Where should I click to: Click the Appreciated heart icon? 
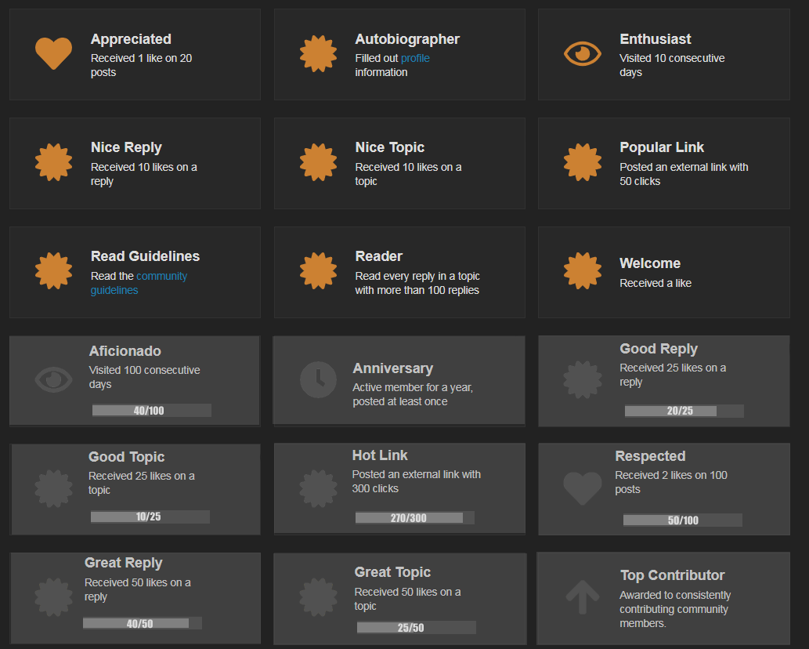click(53, 53)
